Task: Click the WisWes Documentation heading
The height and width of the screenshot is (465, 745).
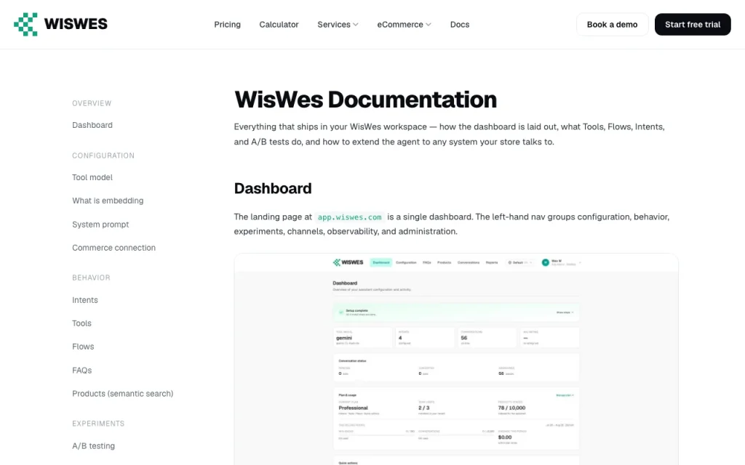Action: pyautogui.click(x=365, y=100)
